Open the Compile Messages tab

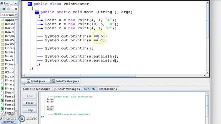37,89
